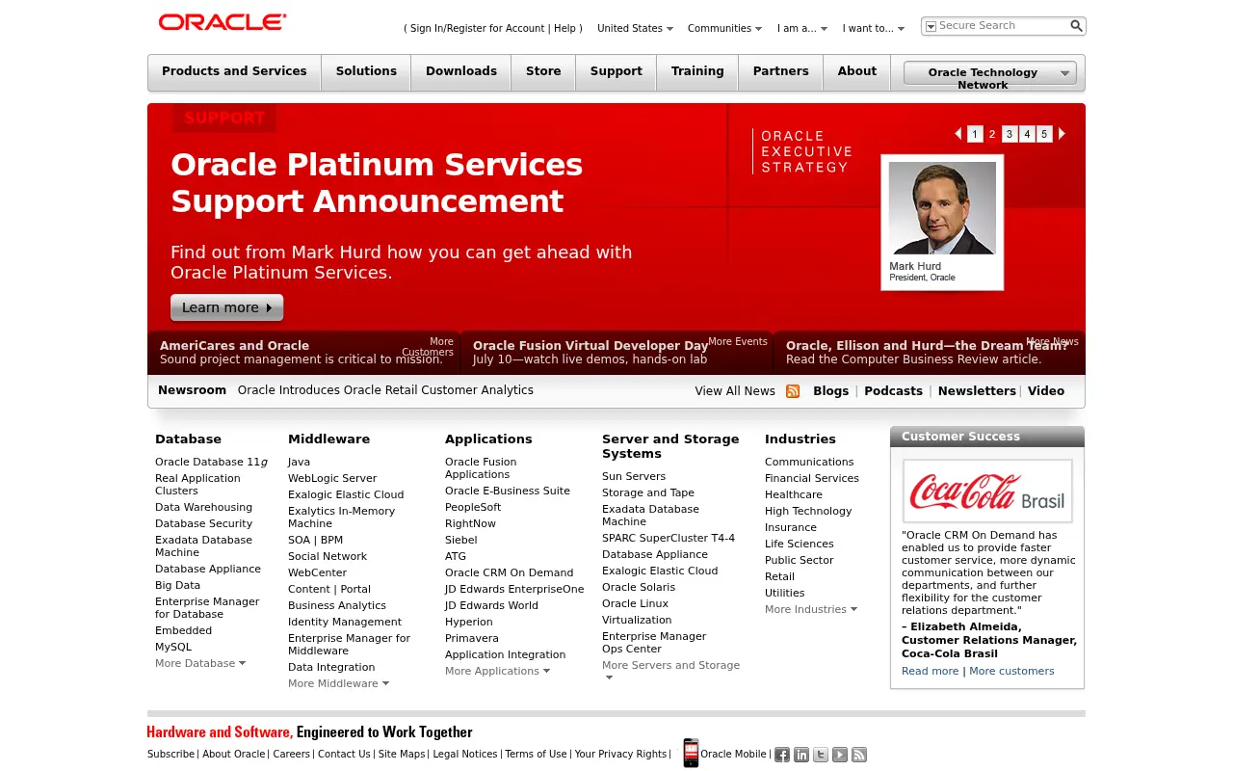
Task: Open the Downloads menu
Action: pos(461,71)
